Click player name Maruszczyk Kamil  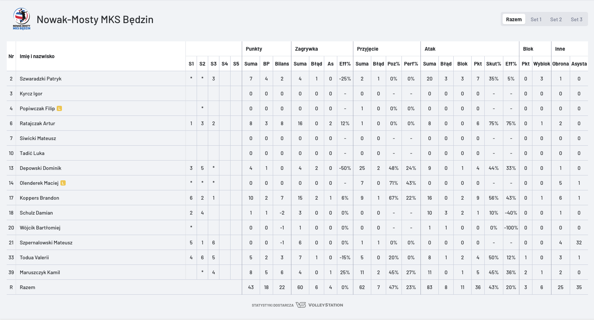[40, 272]
